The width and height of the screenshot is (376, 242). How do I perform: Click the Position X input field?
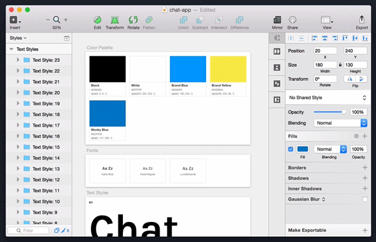(325, 51)
